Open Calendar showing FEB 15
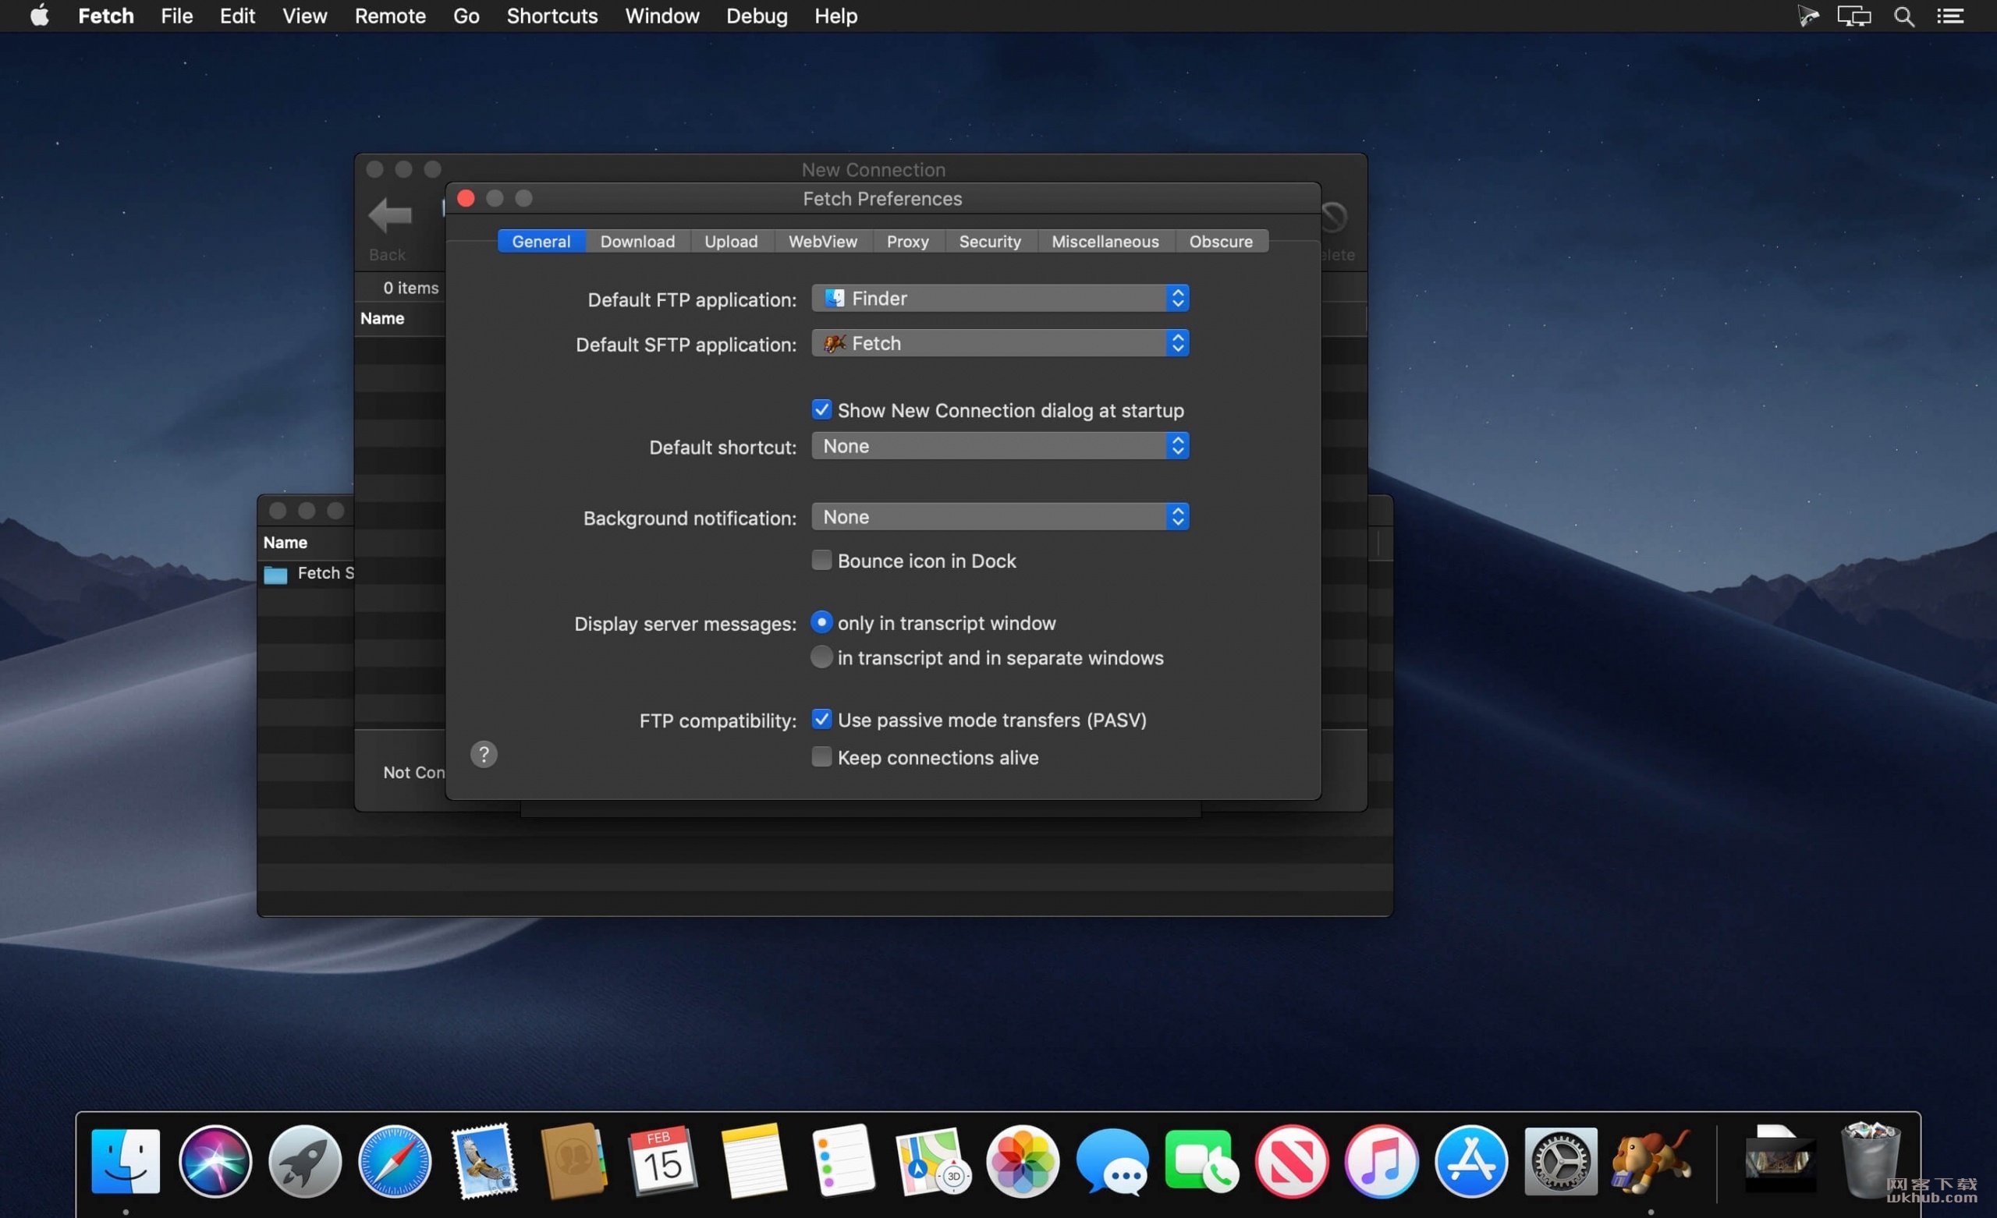Viewport: 1997px width, 1218px height. (x=663, y=1161)
